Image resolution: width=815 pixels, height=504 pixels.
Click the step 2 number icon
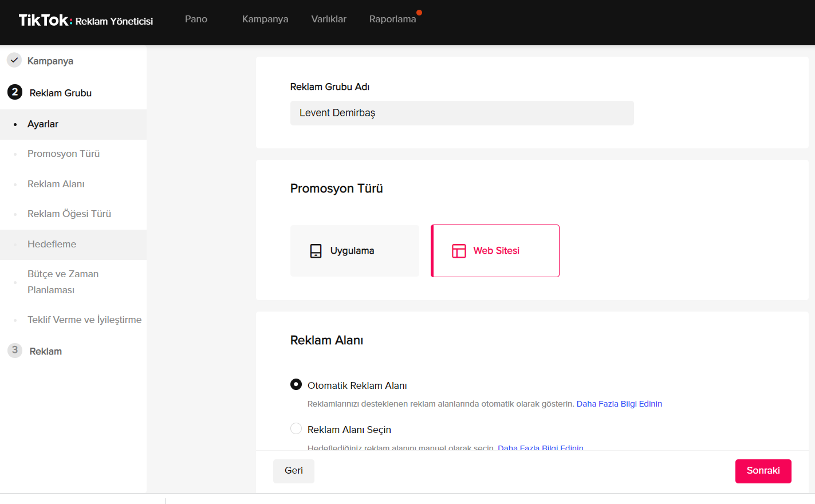click(x=15, y=92)
